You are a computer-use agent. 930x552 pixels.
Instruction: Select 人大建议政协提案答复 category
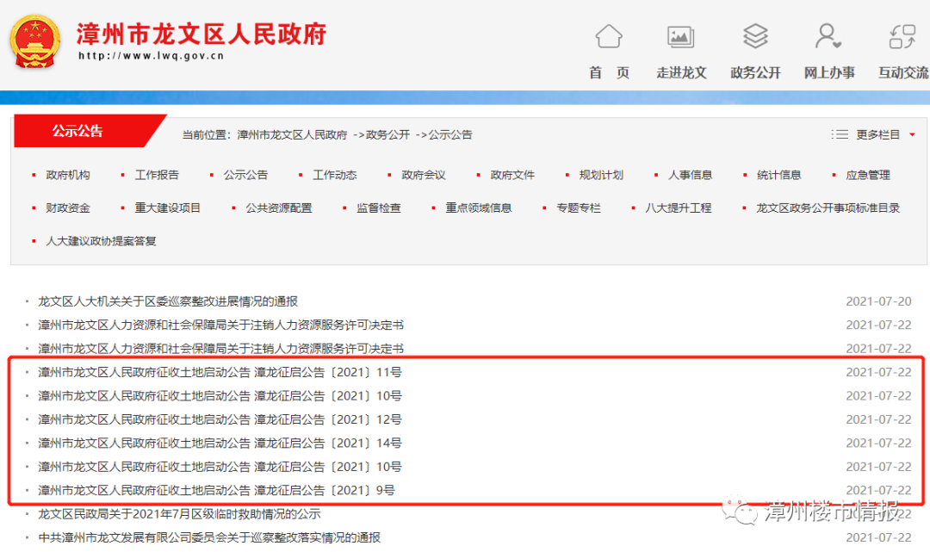(101, 241)
